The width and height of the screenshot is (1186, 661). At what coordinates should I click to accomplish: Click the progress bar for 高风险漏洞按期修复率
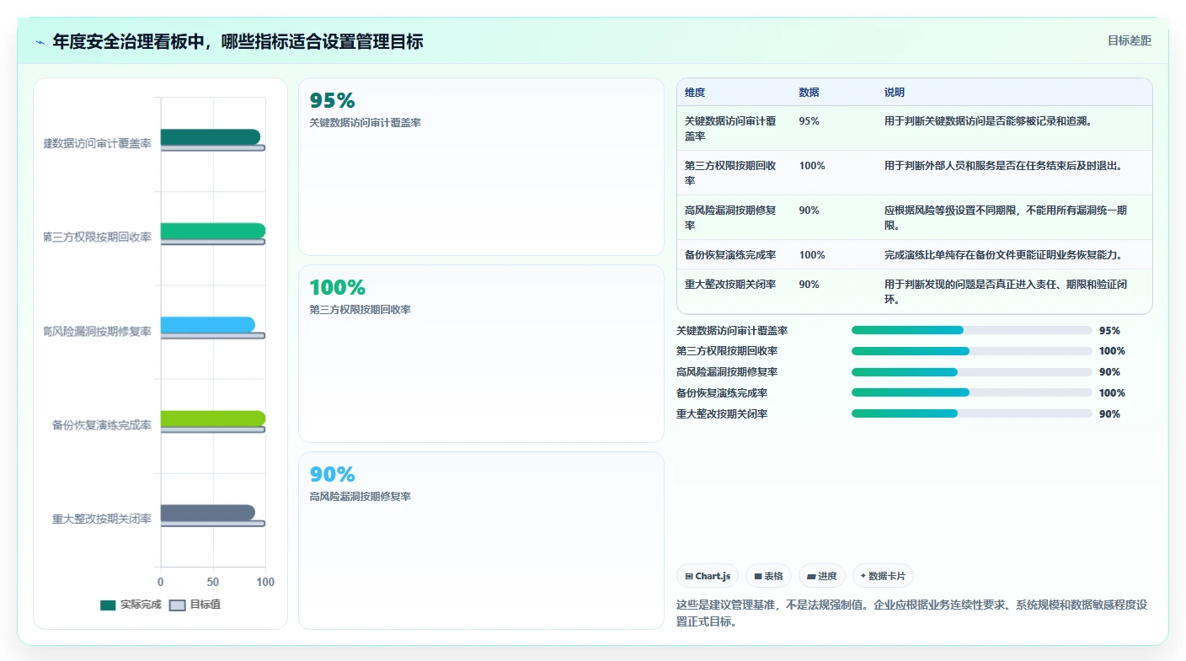point(971,372)
